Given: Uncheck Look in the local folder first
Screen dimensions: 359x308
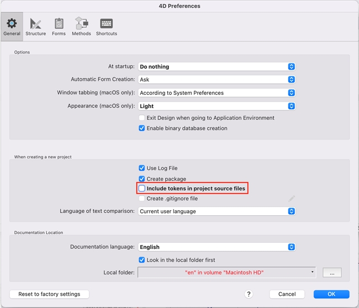Looking at the screenshot, I should (142, 260).
